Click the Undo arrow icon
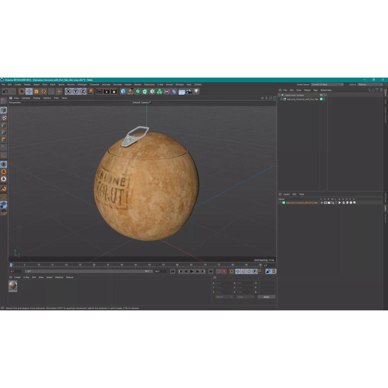Viewport: 388px width, 388px height. point(5,91)
